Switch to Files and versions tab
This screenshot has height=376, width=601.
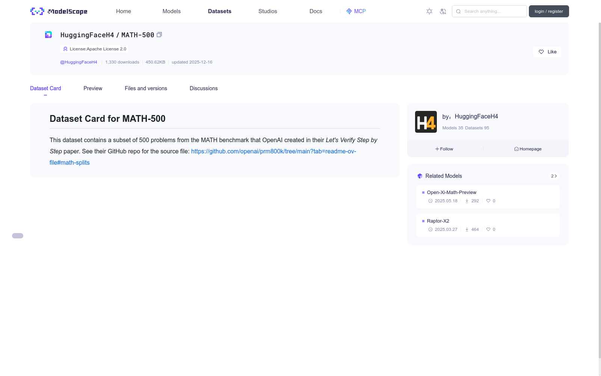pos(146,88)
